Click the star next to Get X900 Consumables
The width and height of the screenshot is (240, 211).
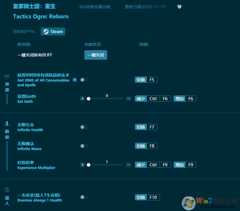74,79
